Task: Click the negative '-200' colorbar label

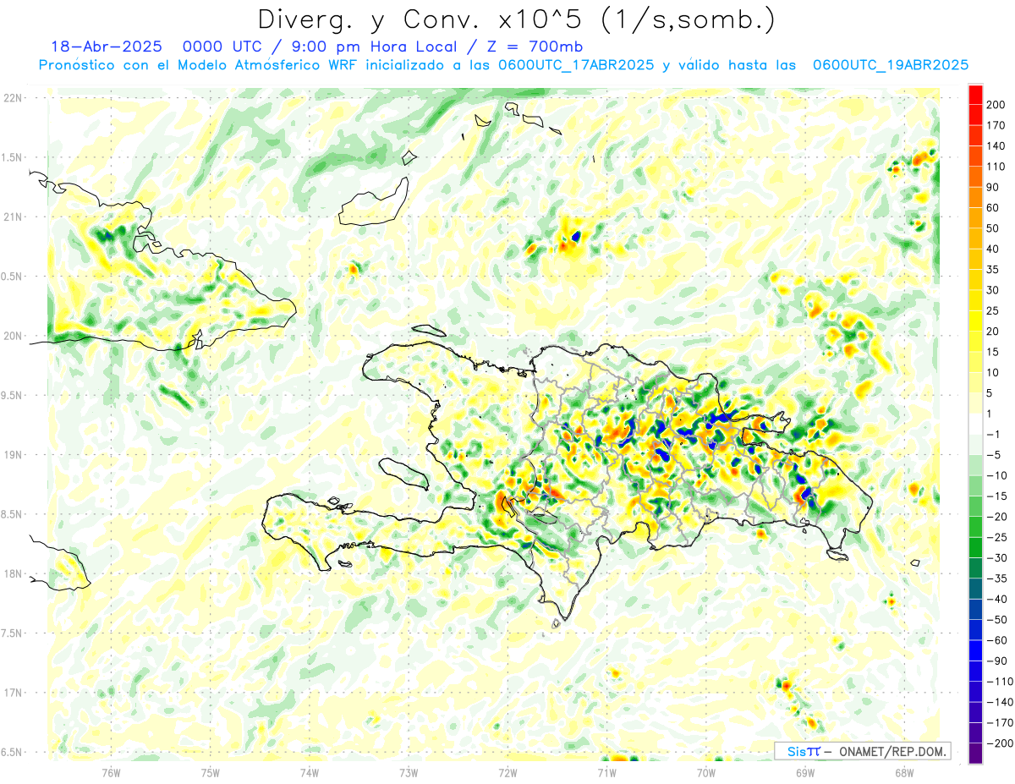Action: click(999, 743)
